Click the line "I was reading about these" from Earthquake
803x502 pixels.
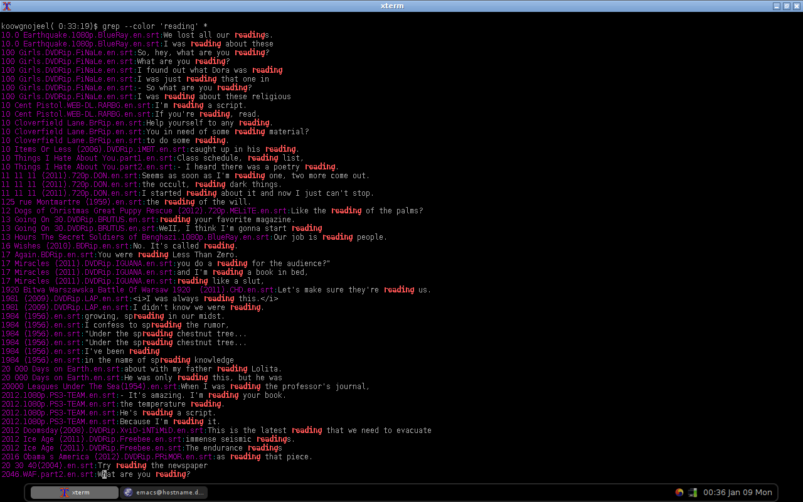point(218,44)
